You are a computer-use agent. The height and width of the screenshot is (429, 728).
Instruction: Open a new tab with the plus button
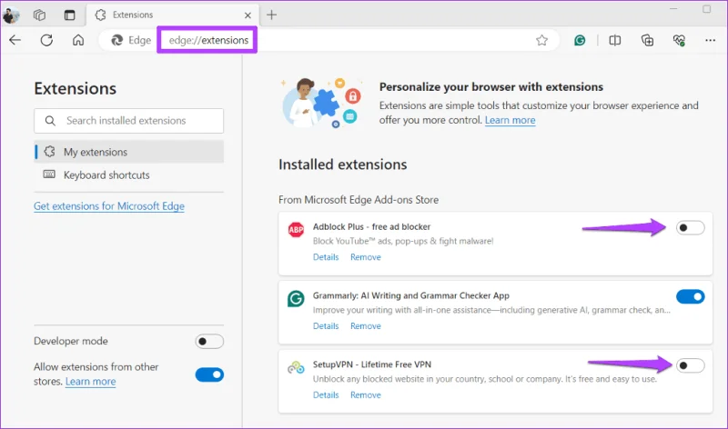[x=271, y=15]
